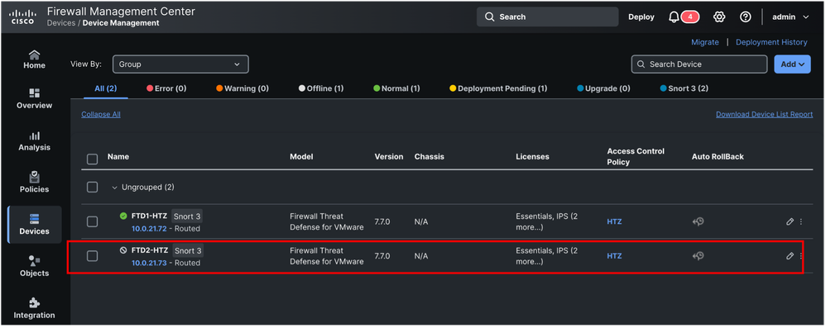The image size is (826, 328).
Task: Filter by Upgrade (0) tab
Action: 603,88
